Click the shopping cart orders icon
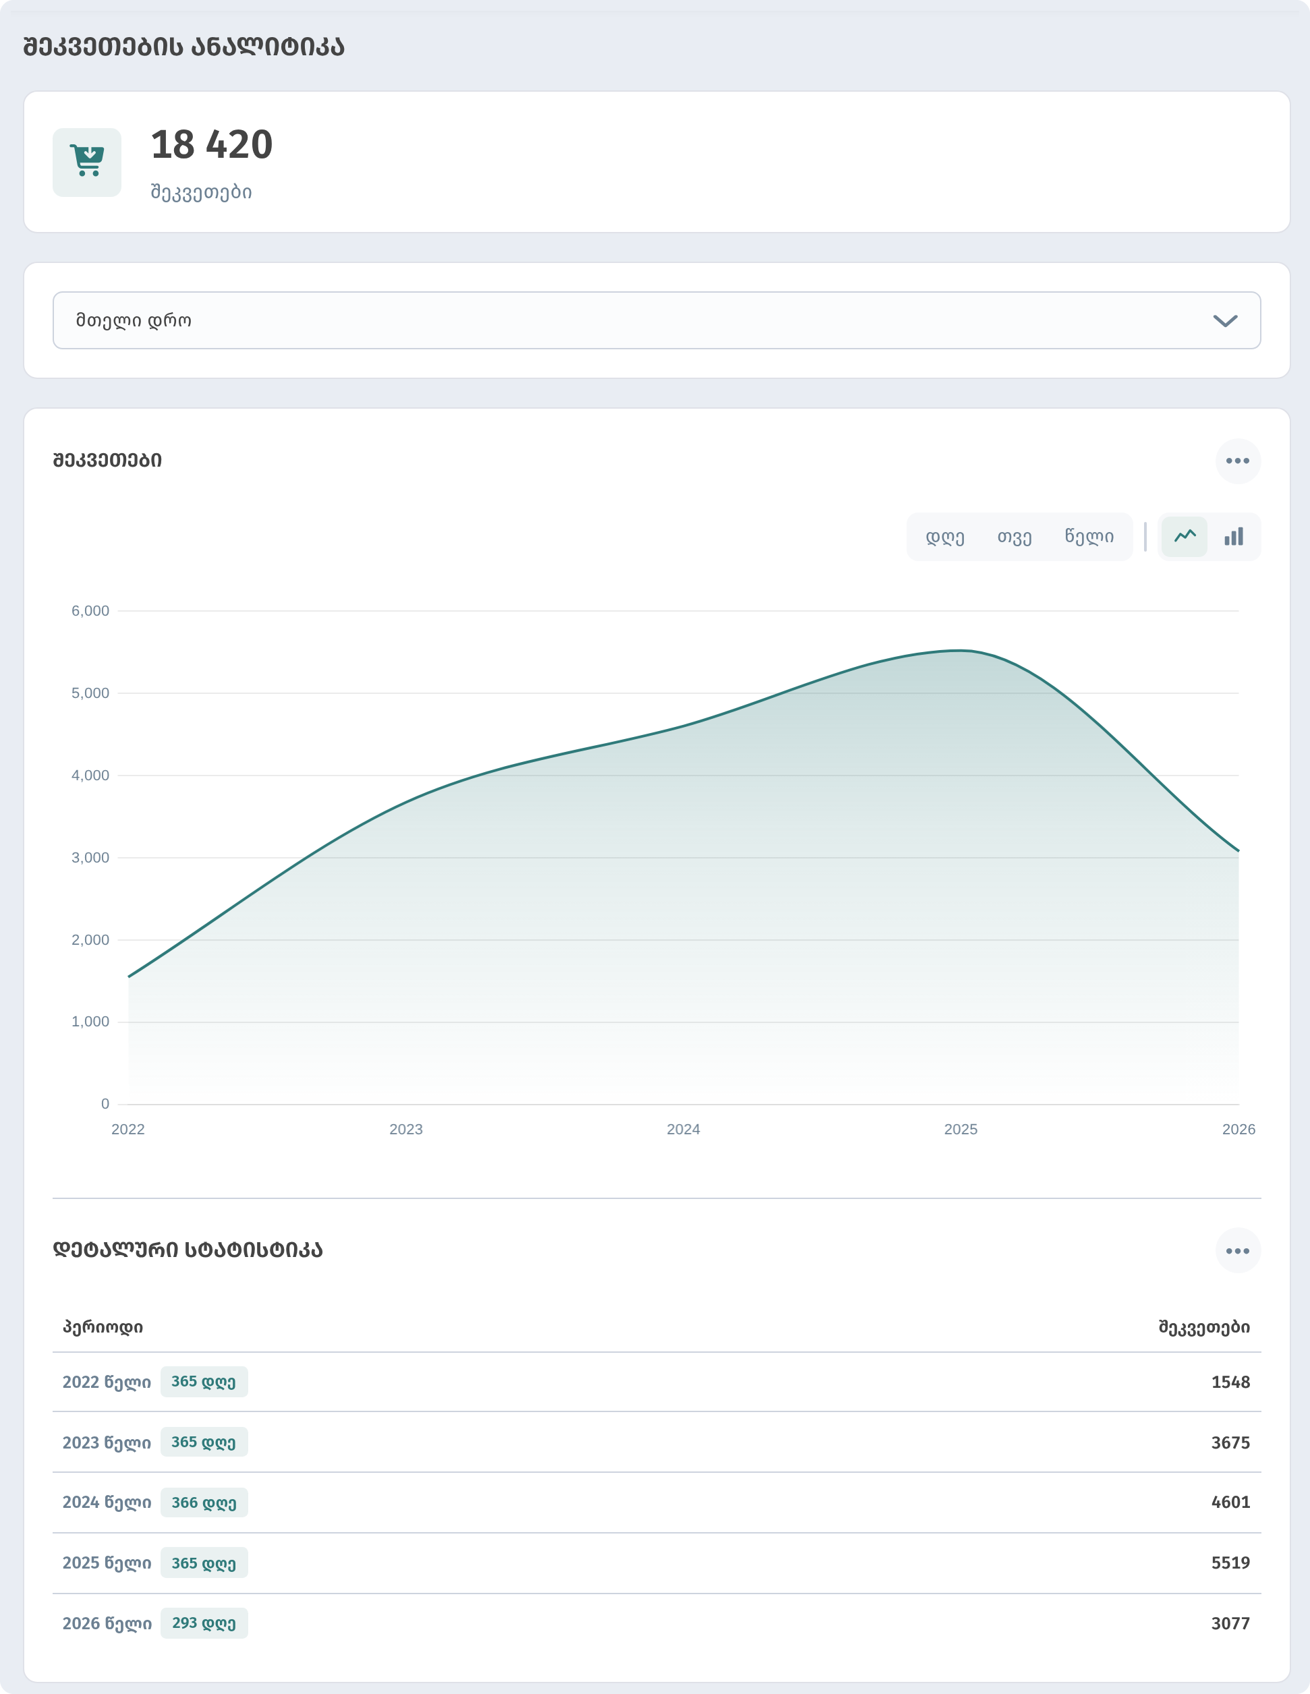This screenshot has height=1694, width=1310. [87, 162]
